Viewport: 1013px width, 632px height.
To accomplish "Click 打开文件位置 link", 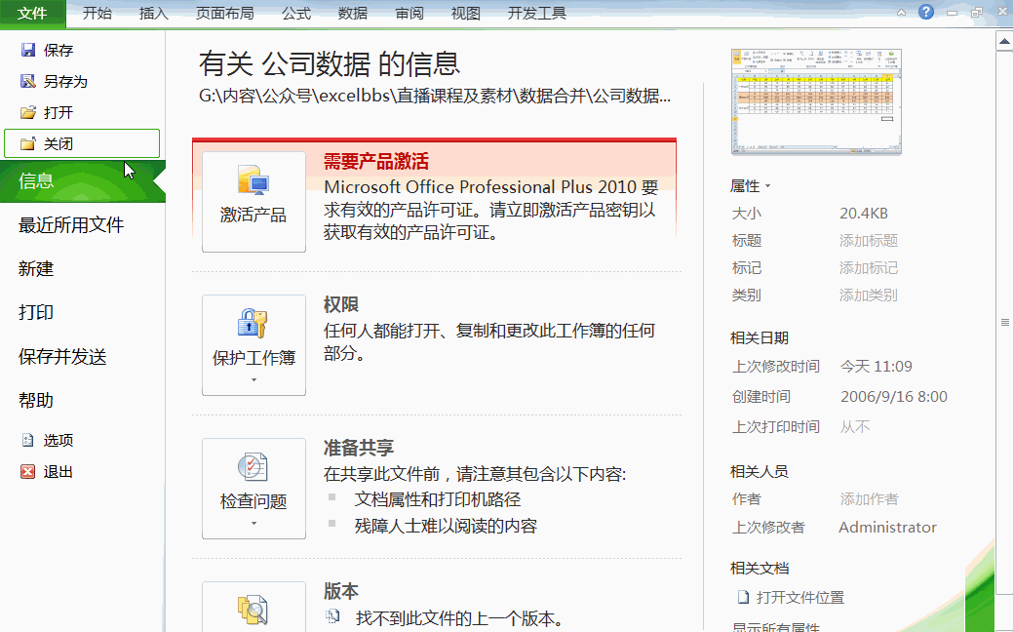I will [x=799, y=598].
